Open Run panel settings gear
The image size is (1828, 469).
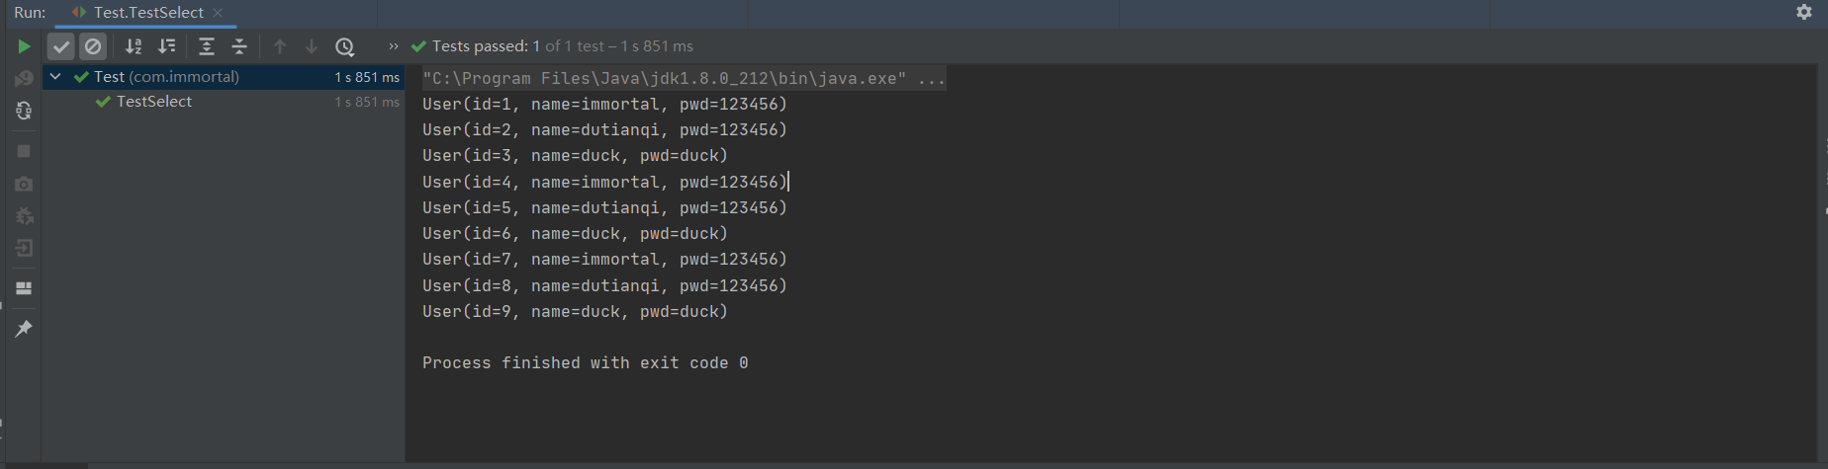tap(1803, 12)
